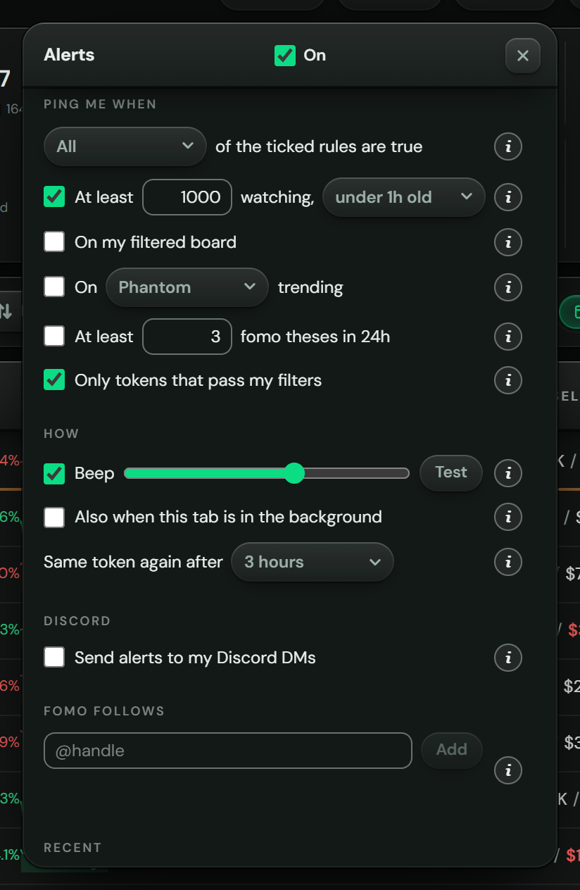View info for Only tokens that pass my filters
This screenshot has height=890, width=580.
coord(508,380)
